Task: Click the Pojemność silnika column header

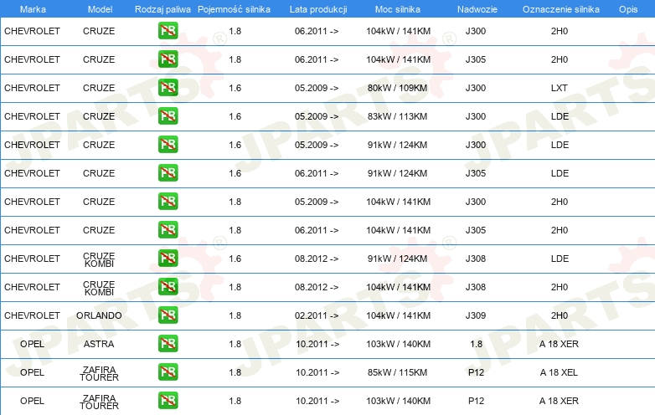Action: tap(234, 8)
